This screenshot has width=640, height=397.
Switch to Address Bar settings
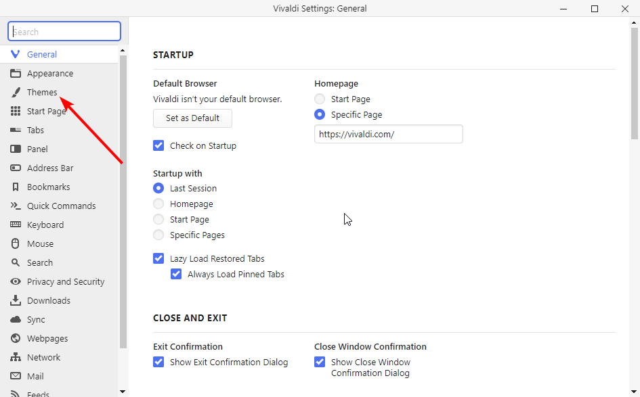pyautogui.click(x=59, y=168)
